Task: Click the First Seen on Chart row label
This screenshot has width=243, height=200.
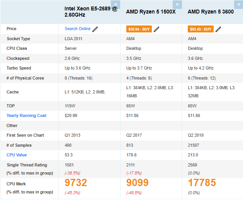Action: click(x=25, y=135)
